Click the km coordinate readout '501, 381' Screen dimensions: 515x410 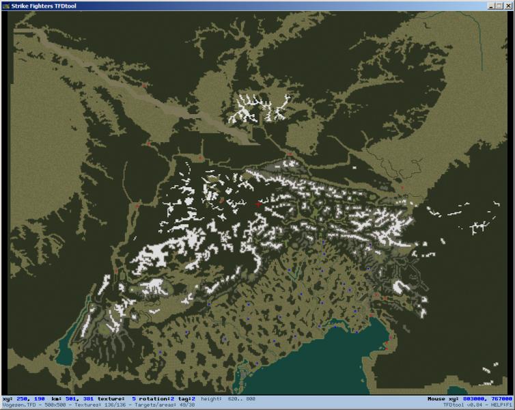pyautogui.click(x=79, y=399)
